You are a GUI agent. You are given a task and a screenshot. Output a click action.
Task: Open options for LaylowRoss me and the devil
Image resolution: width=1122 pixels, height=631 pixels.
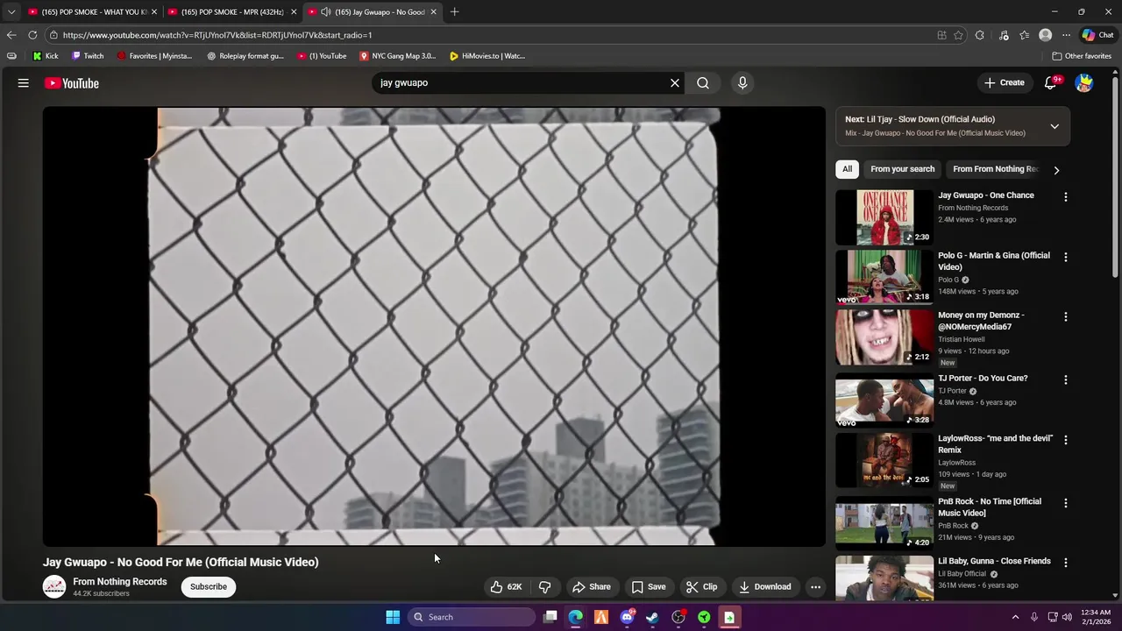pos(1066,439)
